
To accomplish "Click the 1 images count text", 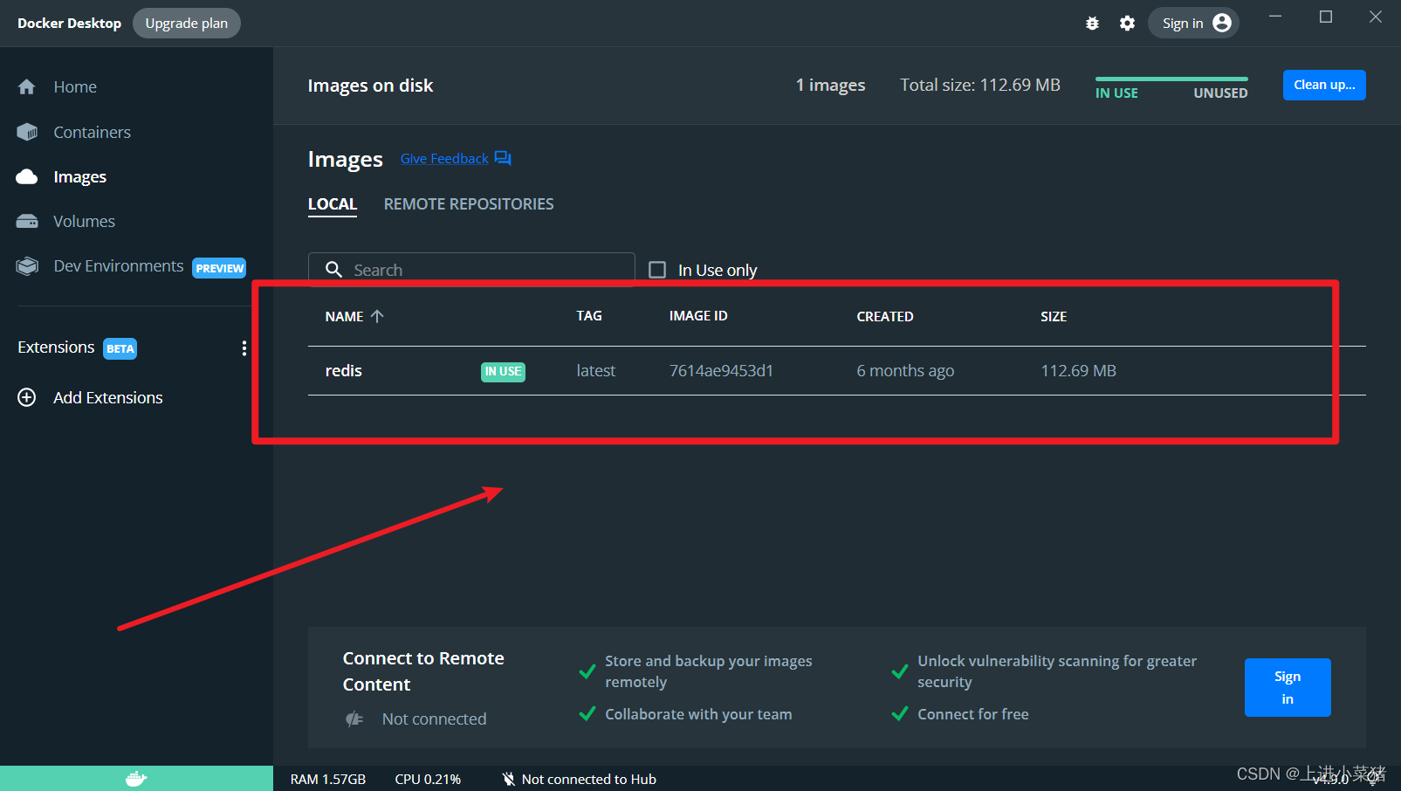I will (830, 85).
